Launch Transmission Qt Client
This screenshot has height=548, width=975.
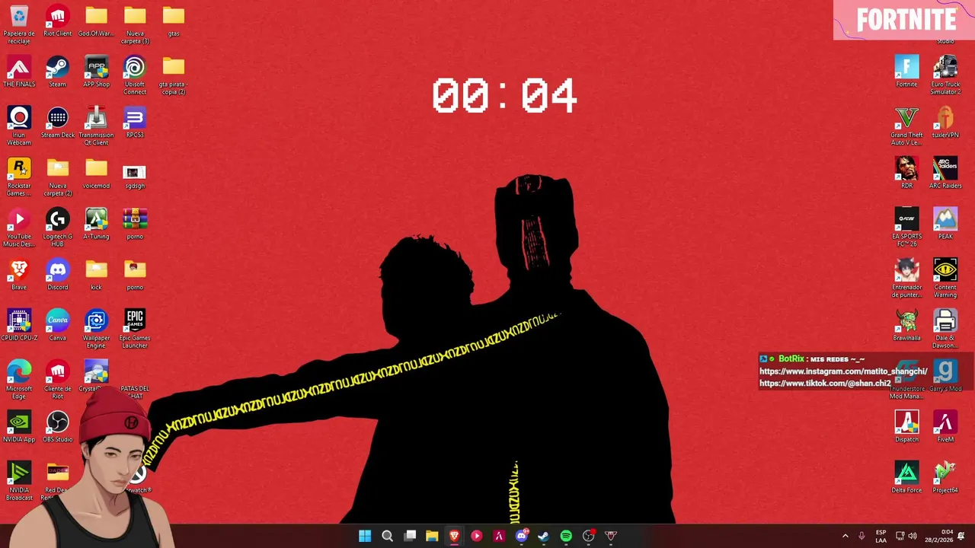click(x=96, y=126)
